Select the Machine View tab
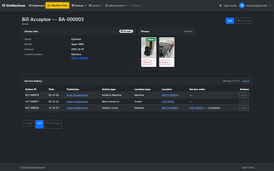This screenshot has height=171, width=274. 57,6
